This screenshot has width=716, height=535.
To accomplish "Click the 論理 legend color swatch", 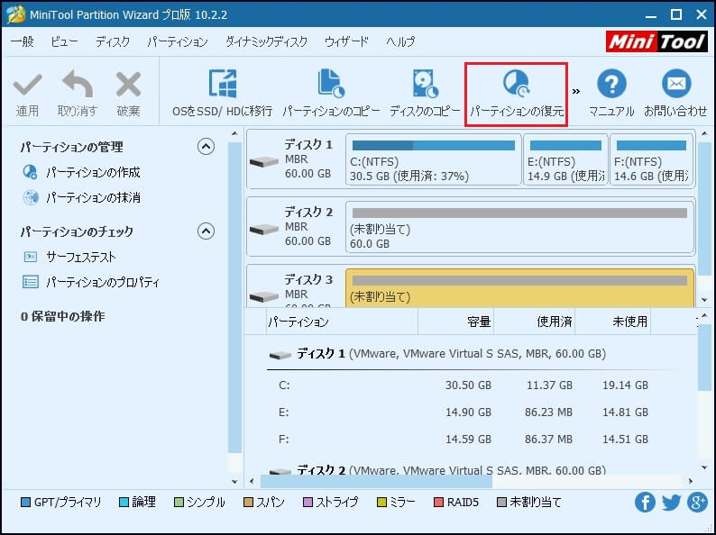I will [x=124, y=503].
